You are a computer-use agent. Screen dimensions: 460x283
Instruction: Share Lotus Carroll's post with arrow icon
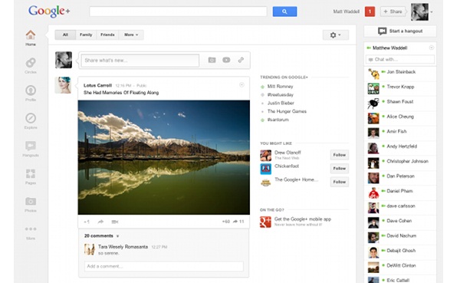[100, 222]
